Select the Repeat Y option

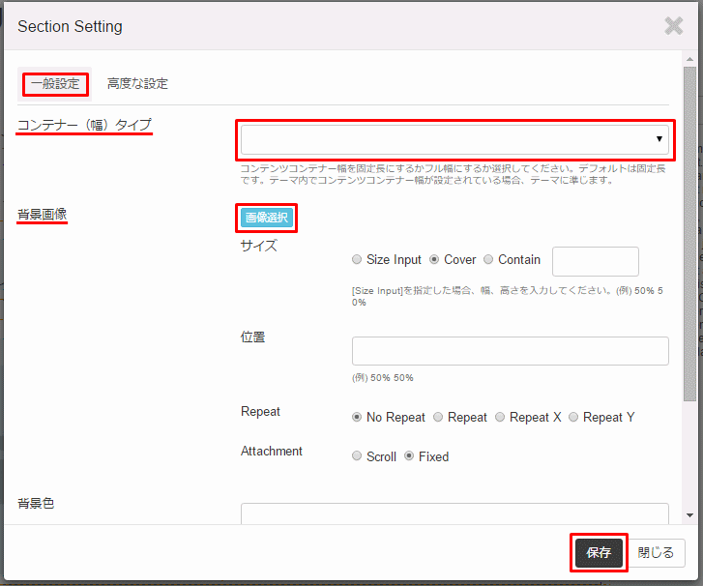coord(573,418)
